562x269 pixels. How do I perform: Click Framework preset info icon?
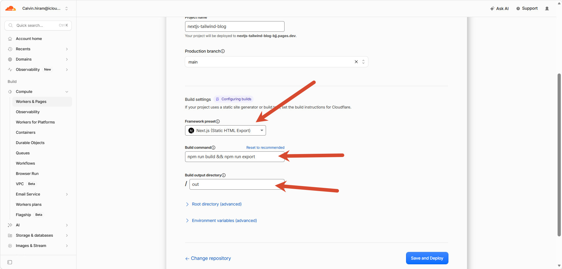click(218, 121)
